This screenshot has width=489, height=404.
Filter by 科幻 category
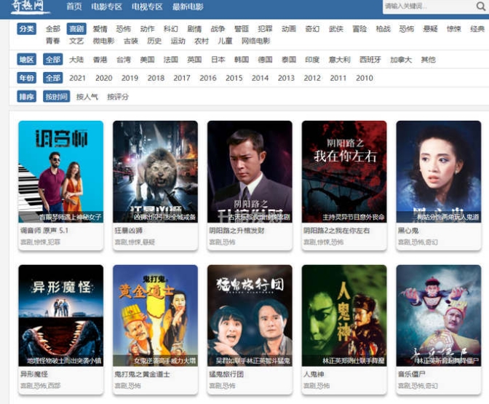click(x=170, y=28)
